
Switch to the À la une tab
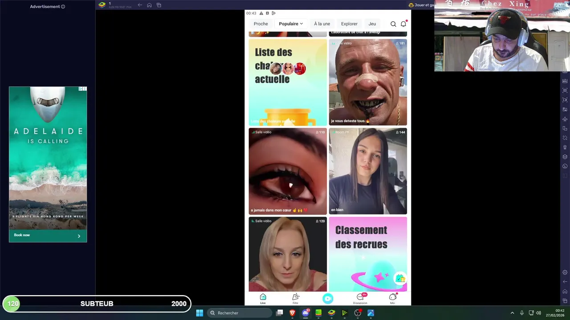[322, 24]
